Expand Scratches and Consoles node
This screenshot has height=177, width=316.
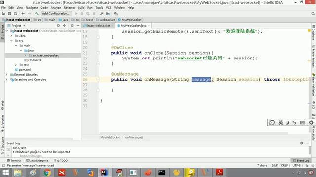coord(7,80)
